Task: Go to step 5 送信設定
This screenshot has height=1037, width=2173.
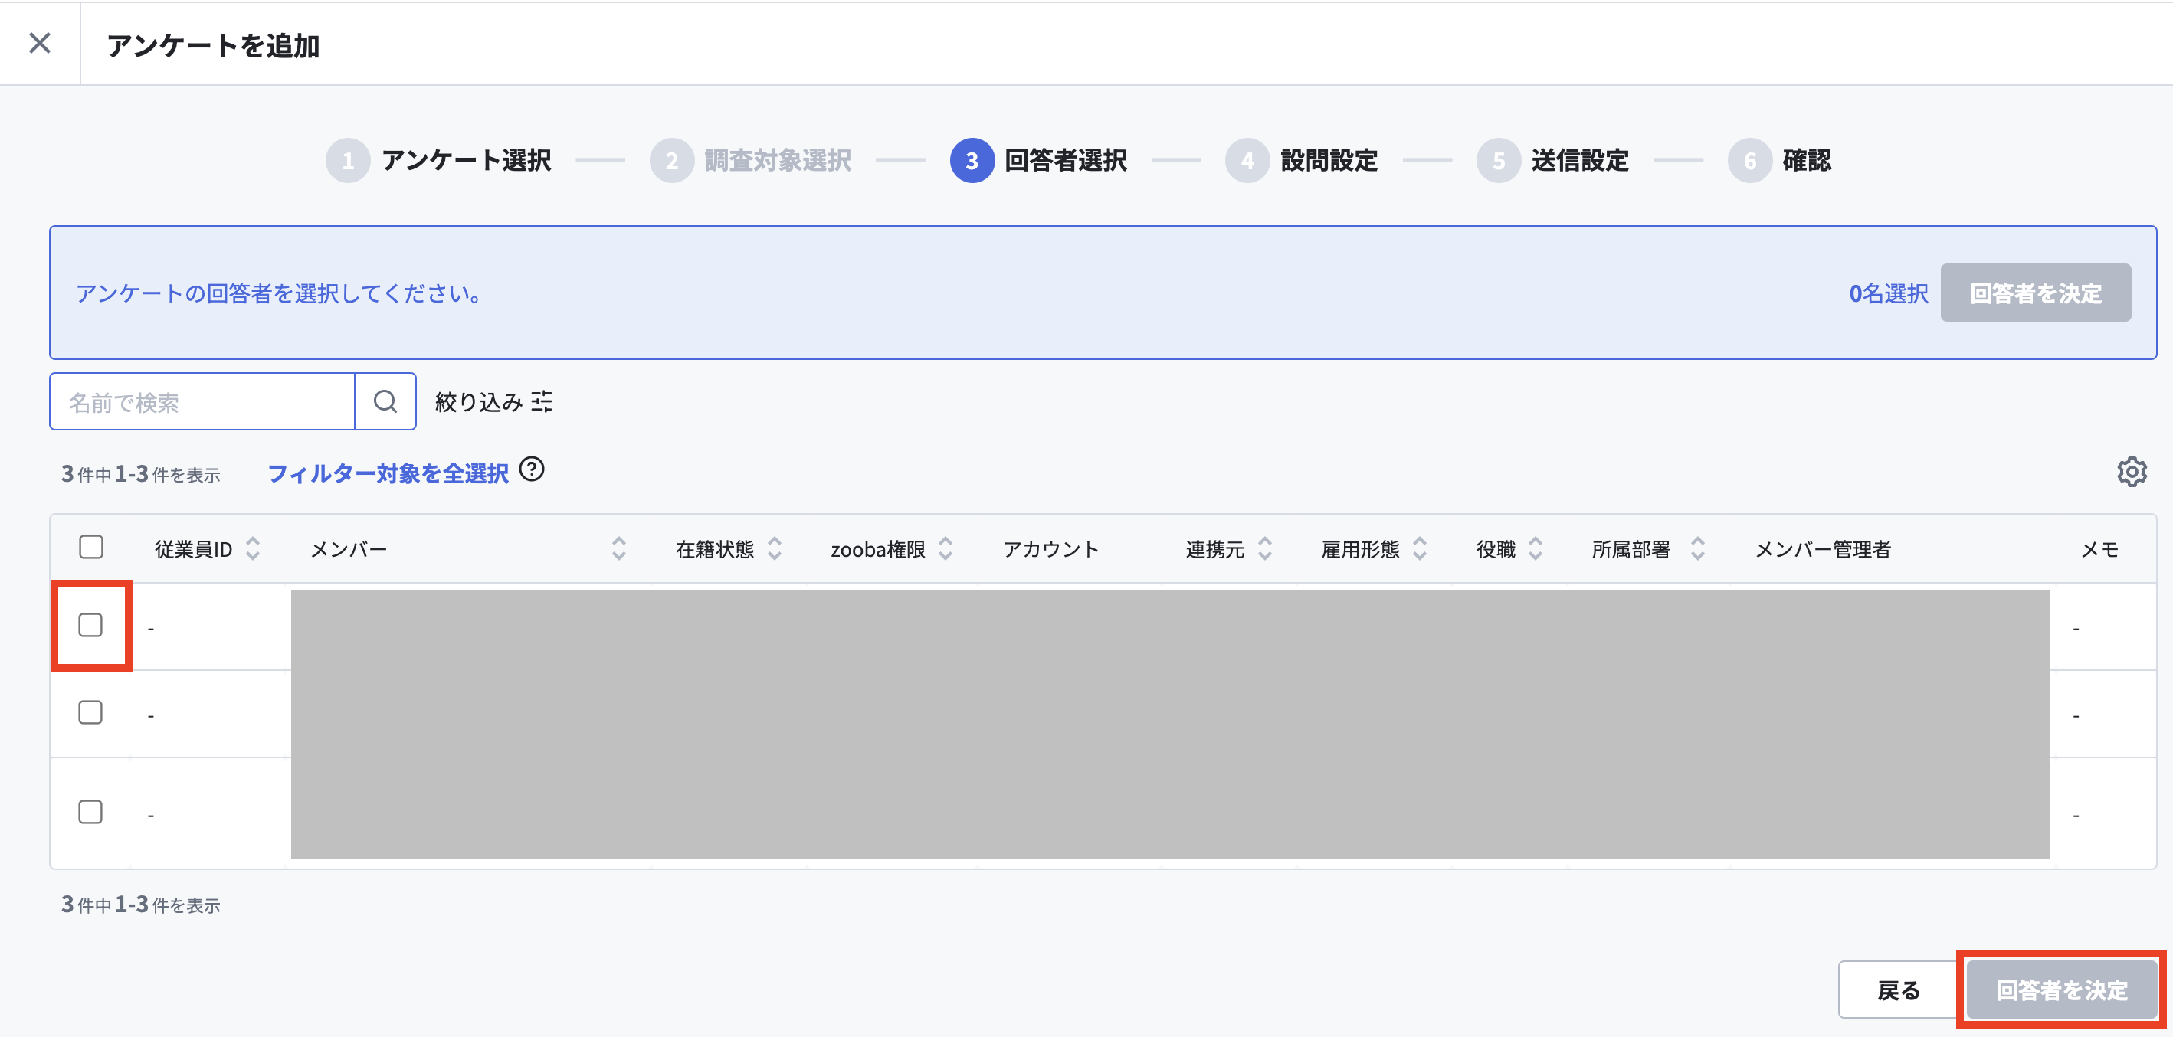Action: pyautogui.click(x=1552, y=160)
